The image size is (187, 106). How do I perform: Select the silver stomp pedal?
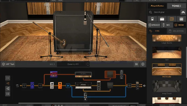52,85
